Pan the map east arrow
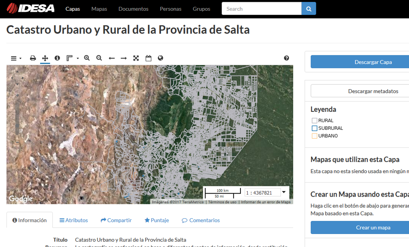This screenshot has width=409, height=247. [x=23, y=78]
